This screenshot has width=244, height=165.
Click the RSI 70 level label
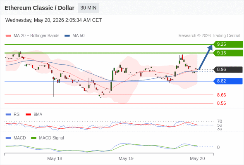220,121
